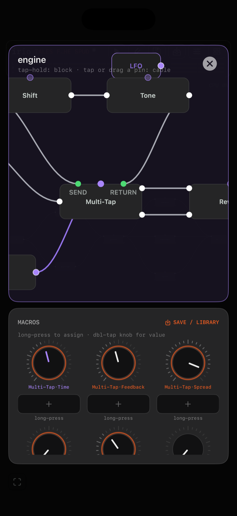Viewport: 237px width, 516px height.
Task: Tap the lower input pin of the Rev block
Action: pyautogui.click(x=189, y=215)
